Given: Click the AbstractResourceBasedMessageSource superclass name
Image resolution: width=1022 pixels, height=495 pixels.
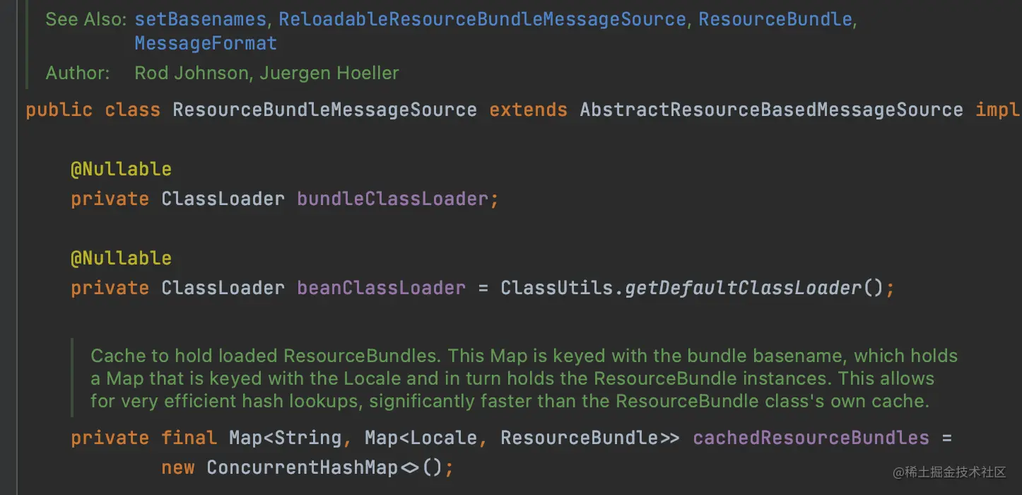Looking at the screenshot, I should pyautogui.click(x=770, y=110).
